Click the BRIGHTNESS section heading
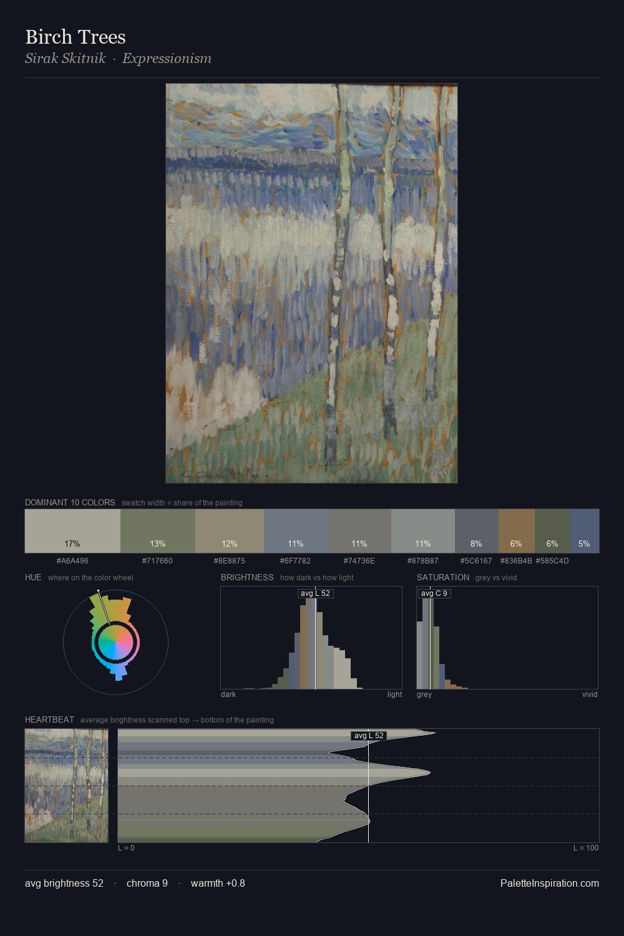 click(x=247, y=577)
